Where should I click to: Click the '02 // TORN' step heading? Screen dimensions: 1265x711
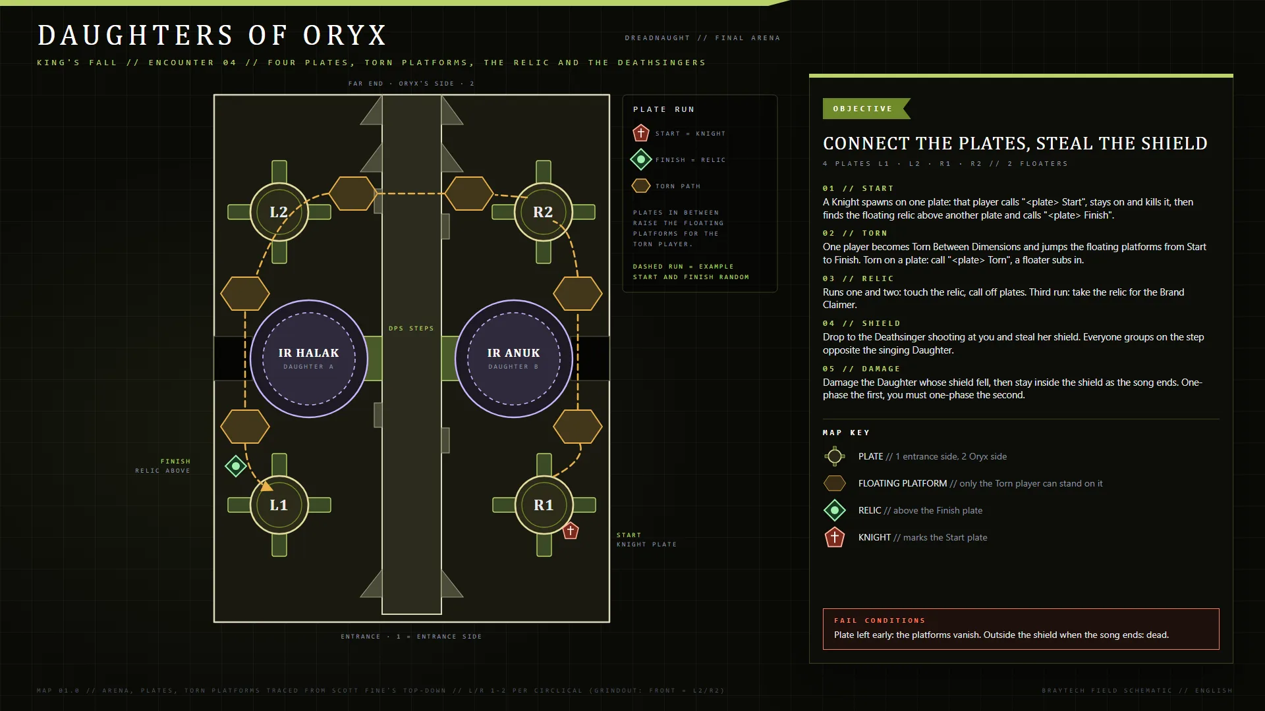click(855, 233)
